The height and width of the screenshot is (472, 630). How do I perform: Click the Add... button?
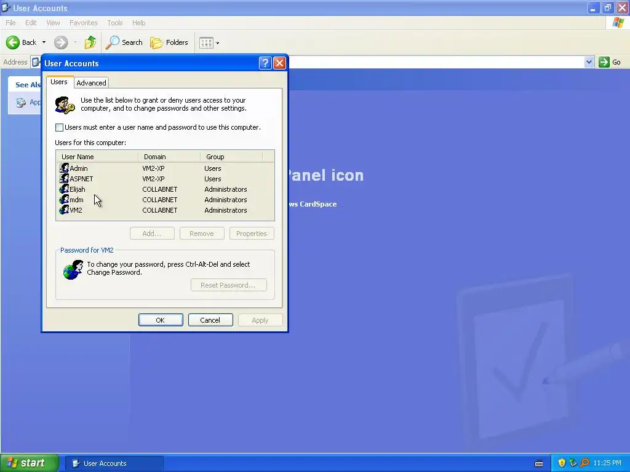pos(153,233)
